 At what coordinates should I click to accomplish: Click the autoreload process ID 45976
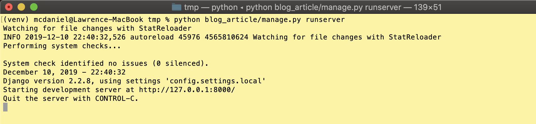(189, 37)
